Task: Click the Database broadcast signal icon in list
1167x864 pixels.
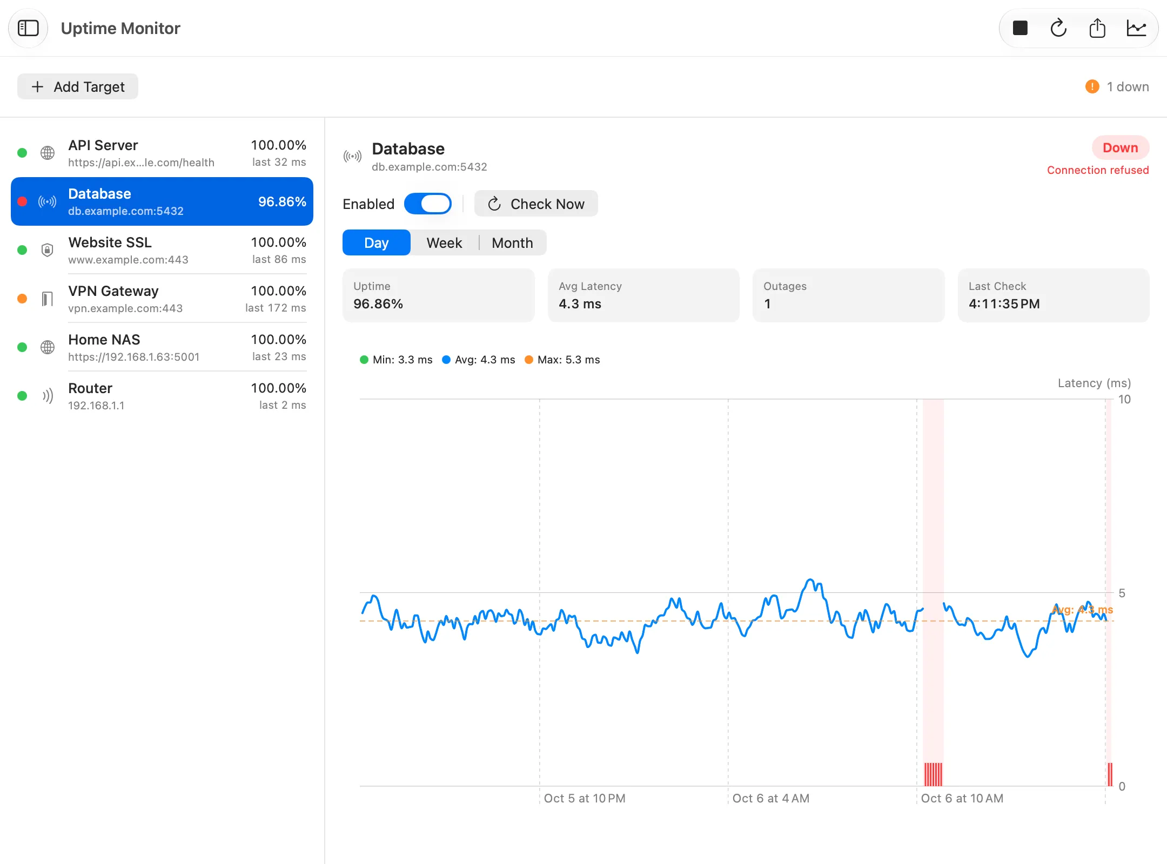Action: point(48,201)
